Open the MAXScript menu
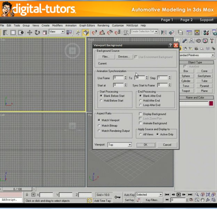Image resolution: width=217 pixels, height=209 pixels. click(132, 25)
